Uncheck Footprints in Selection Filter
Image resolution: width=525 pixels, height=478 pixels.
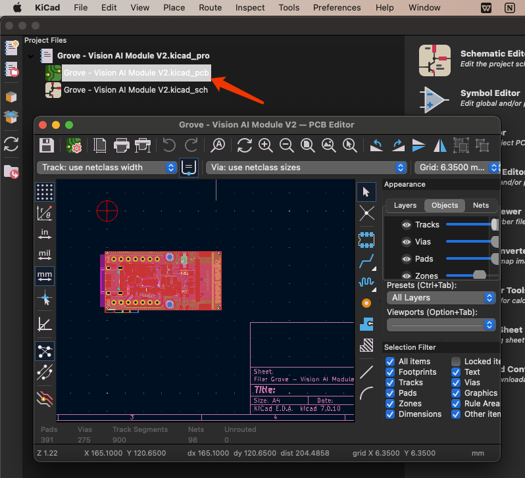(390, 372)
